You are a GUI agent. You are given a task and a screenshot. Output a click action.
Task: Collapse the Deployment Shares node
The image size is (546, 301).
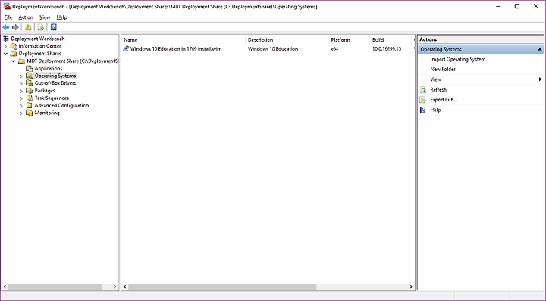pyautogui.click(x=5, y=54)
